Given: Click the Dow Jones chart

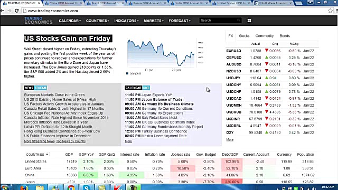Looking at the screenshot, I should click(x=161, y=53).
